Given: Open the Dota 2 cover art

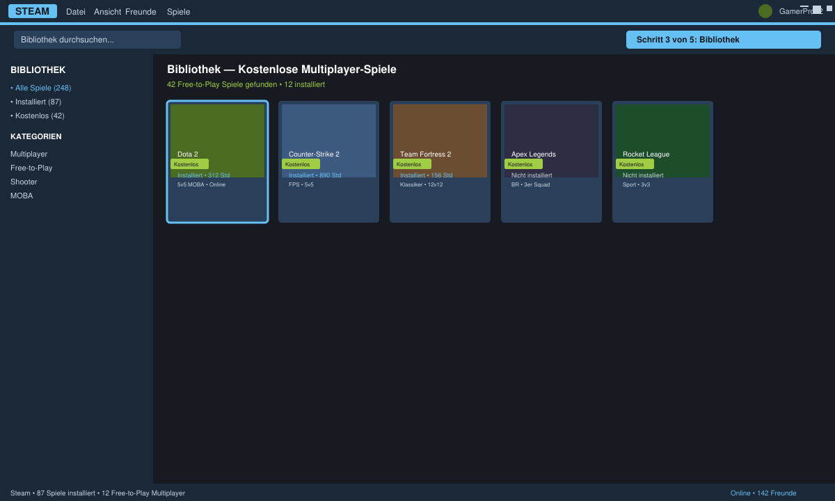Looking at the screenshot, I should click(x=217, y=141).
